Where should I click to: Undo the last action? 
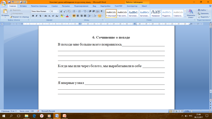[13, 2]
